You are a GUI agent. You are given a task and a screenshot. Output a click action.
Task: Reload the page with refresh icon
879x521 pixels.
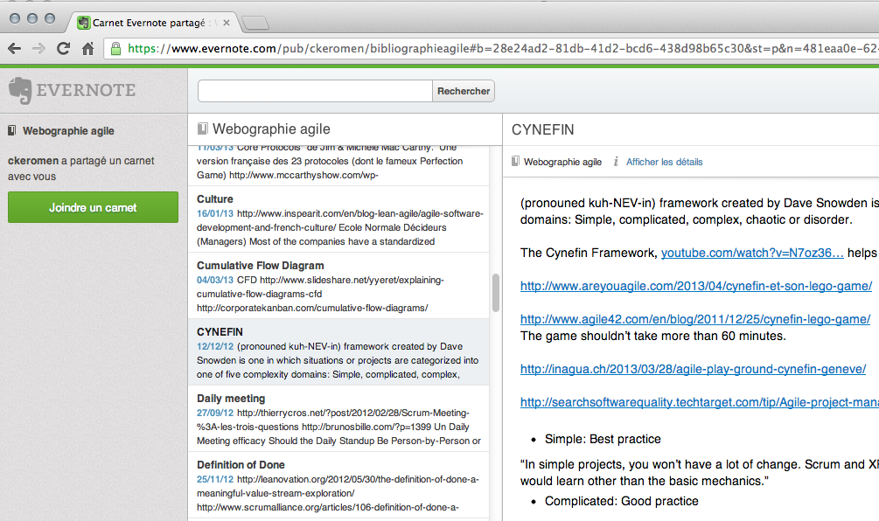click(63, 49)
